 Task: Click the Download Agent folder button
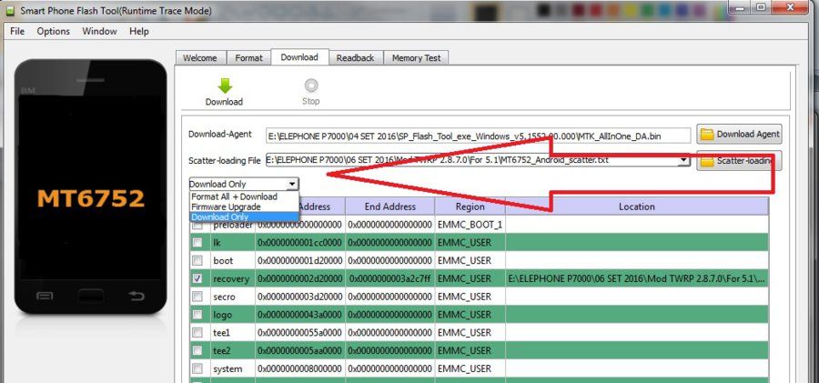(739, 135)
